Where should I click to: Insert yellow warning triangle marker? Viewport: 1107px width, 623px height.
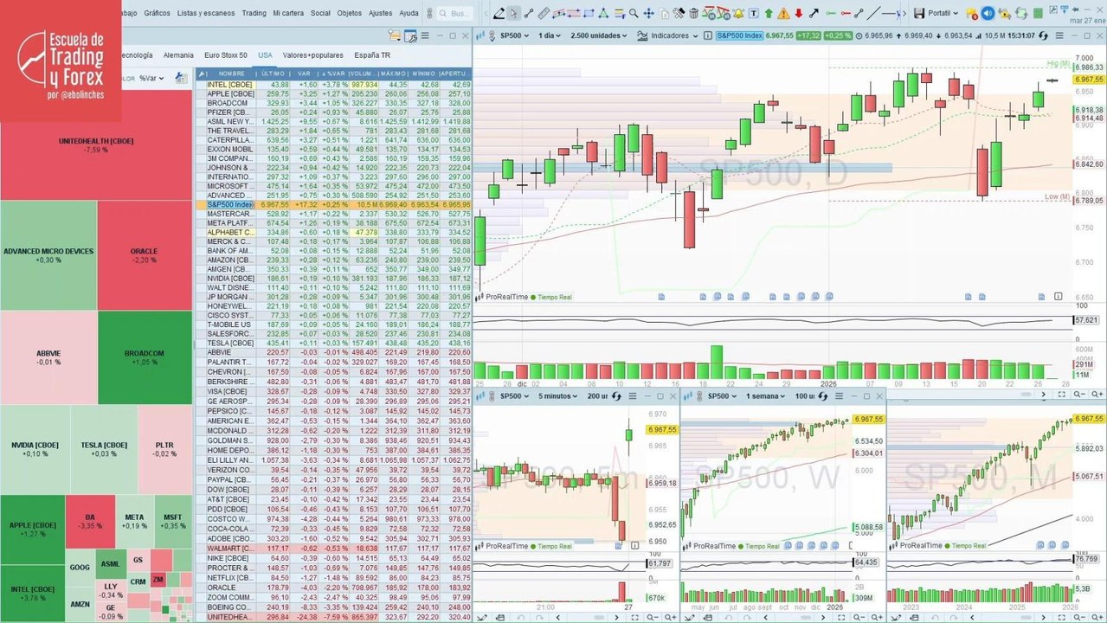[x=783, y=13]
